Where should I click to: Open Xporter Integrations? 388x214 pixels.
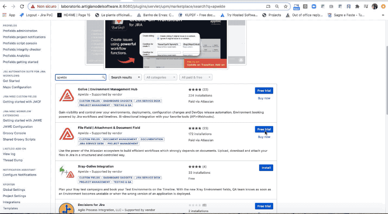pyautogui.click(x=12, y=202)
